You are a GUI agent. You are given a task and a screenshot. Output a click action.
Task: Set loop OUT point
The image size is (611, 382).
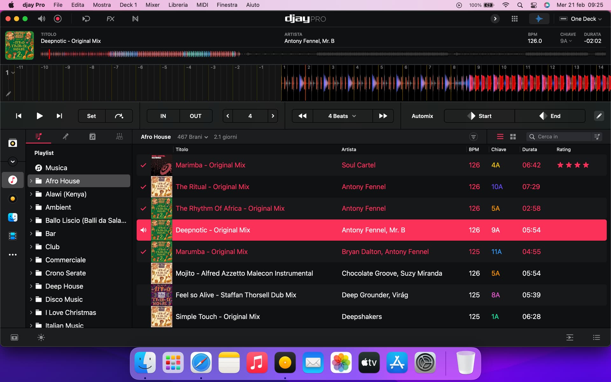[196, 116]
